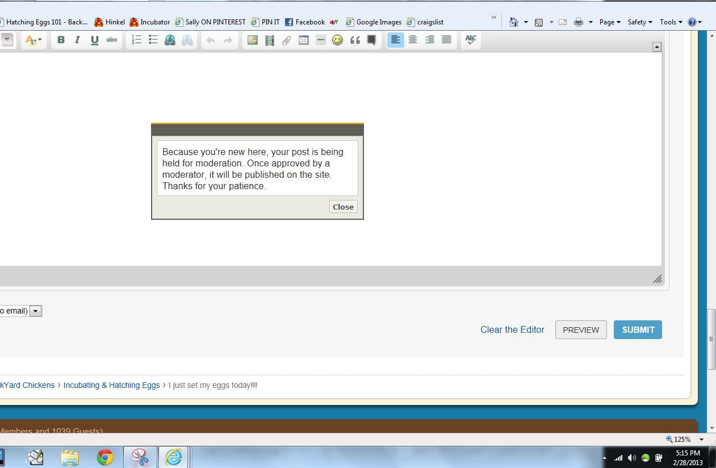Insert a block quote
The image size is (716, 468).
click(x=355, y=40)
